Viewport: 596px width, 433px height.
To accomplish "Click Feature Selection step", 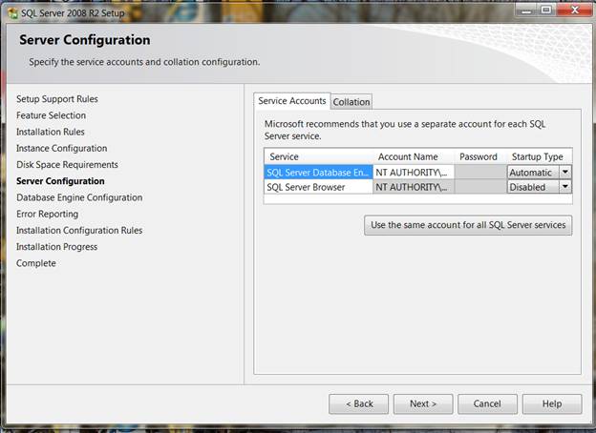I will [x=51, y=115].
